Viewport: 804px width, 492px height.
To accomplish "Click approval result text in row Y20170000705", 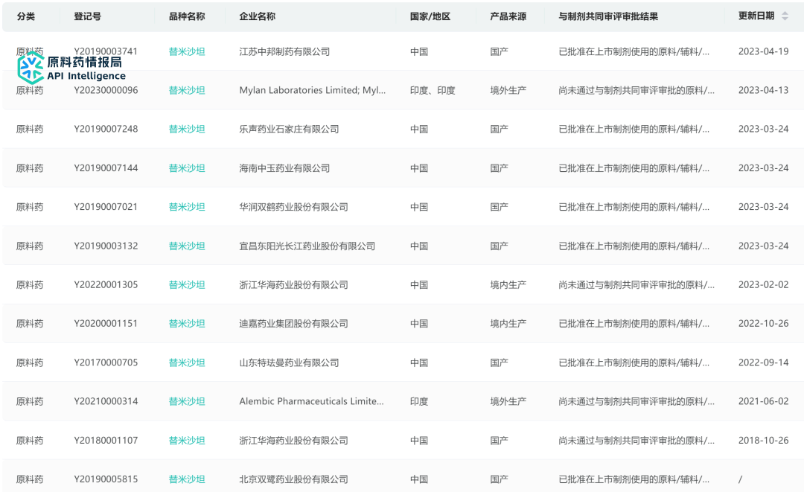I will tap(634, 362).
